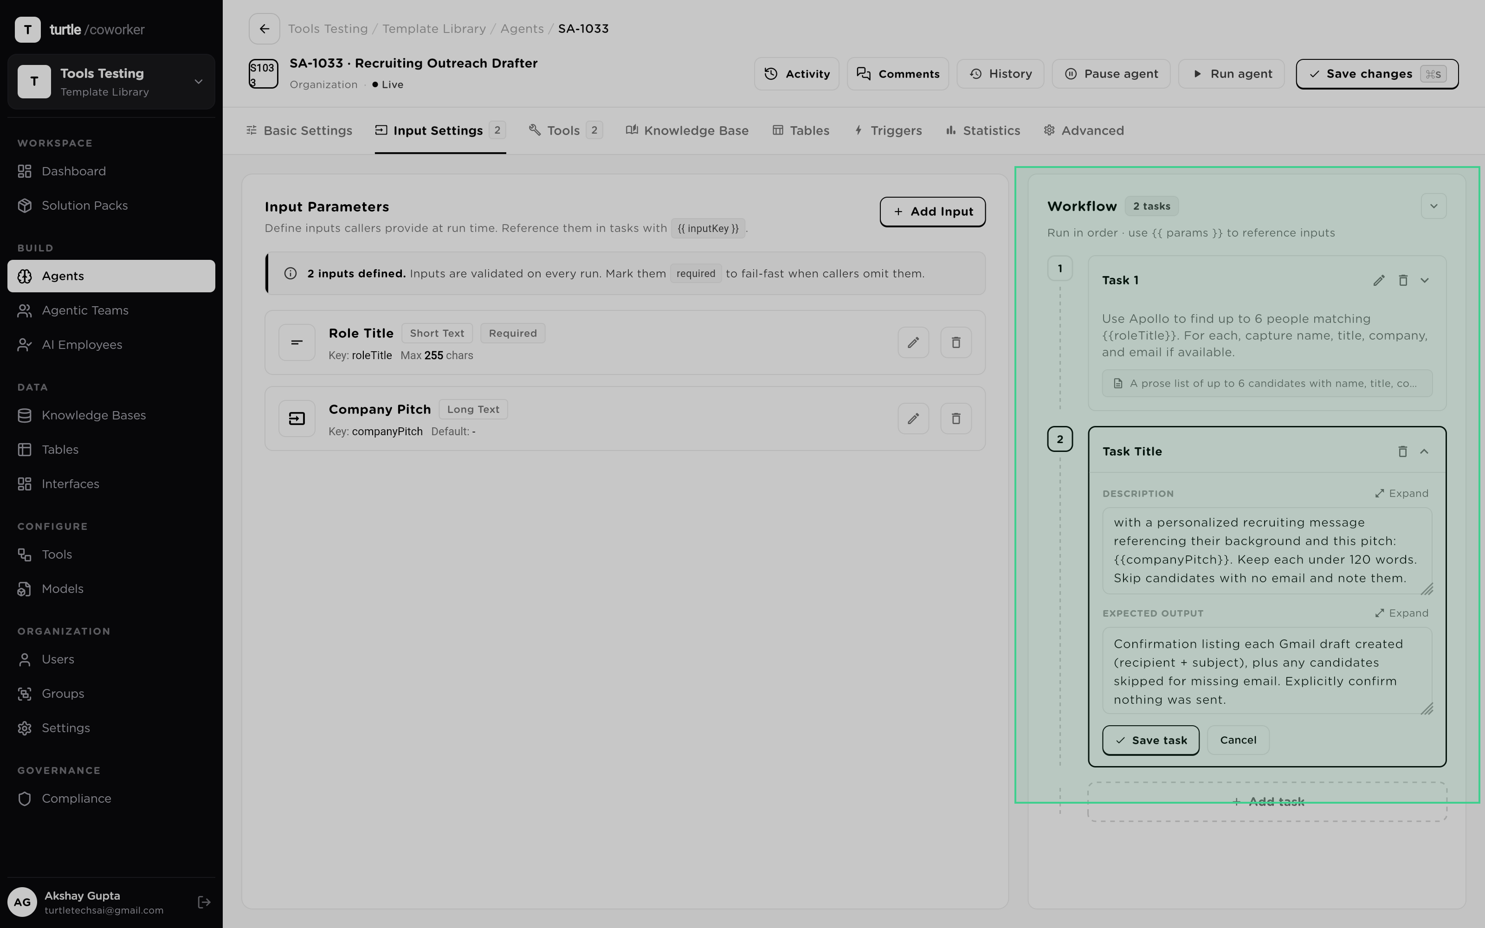Delete Task 1 with trash icon
The image size is (1485, 928).
1403,280
